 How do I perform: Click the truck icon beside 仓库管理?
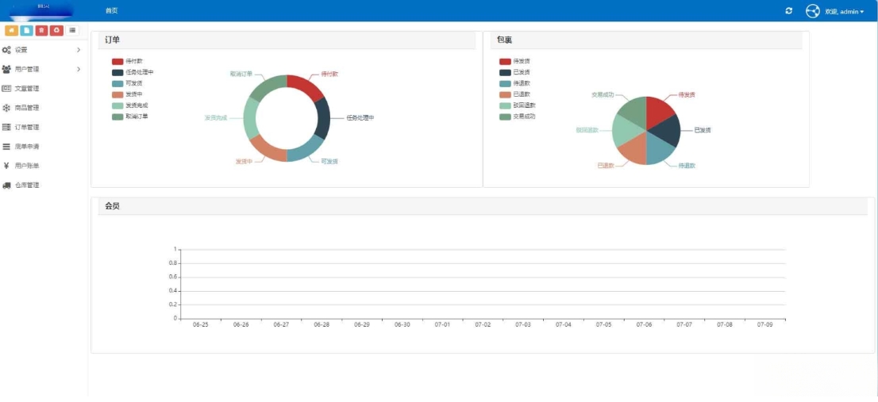coord(6,186)
